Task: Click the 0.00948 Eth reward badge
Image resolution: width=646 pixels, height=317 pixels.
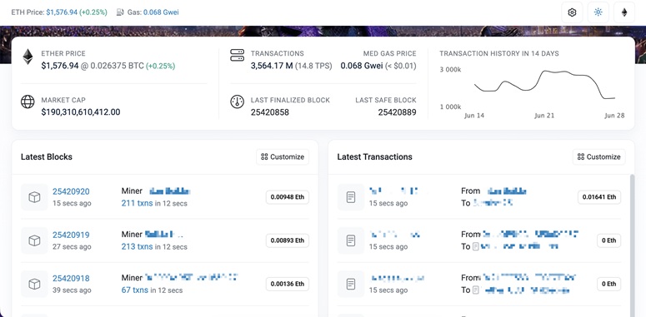Action: click(x=287, y=197)
